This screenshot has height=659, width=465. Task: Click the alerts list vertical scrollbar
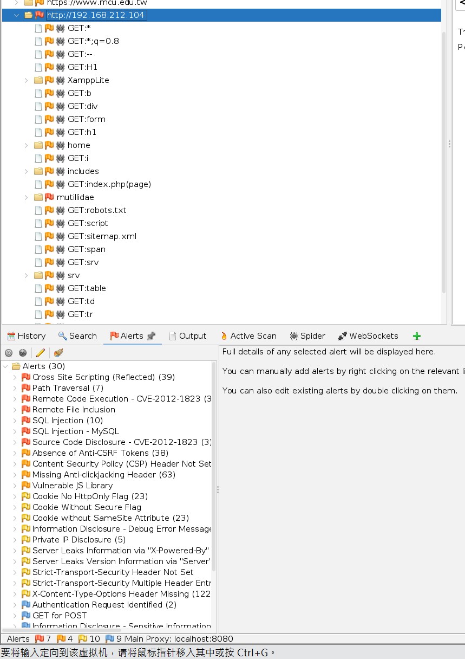[214, 466]
